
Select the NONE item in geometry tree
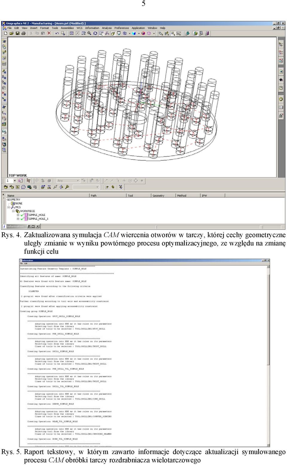pyautogui.click(x=19, y=203)
